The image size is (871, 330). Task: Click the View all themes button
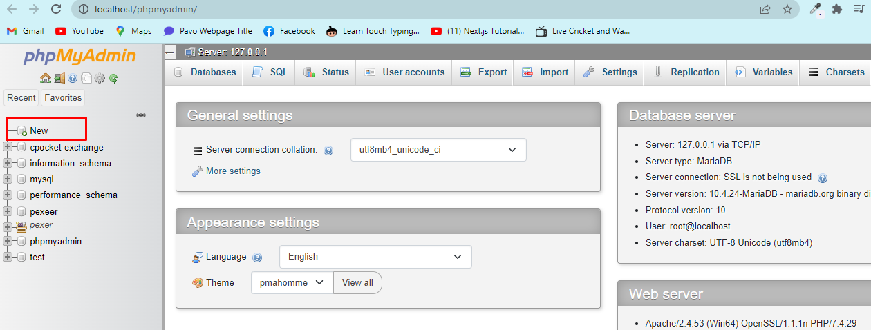tap(357, 282)
